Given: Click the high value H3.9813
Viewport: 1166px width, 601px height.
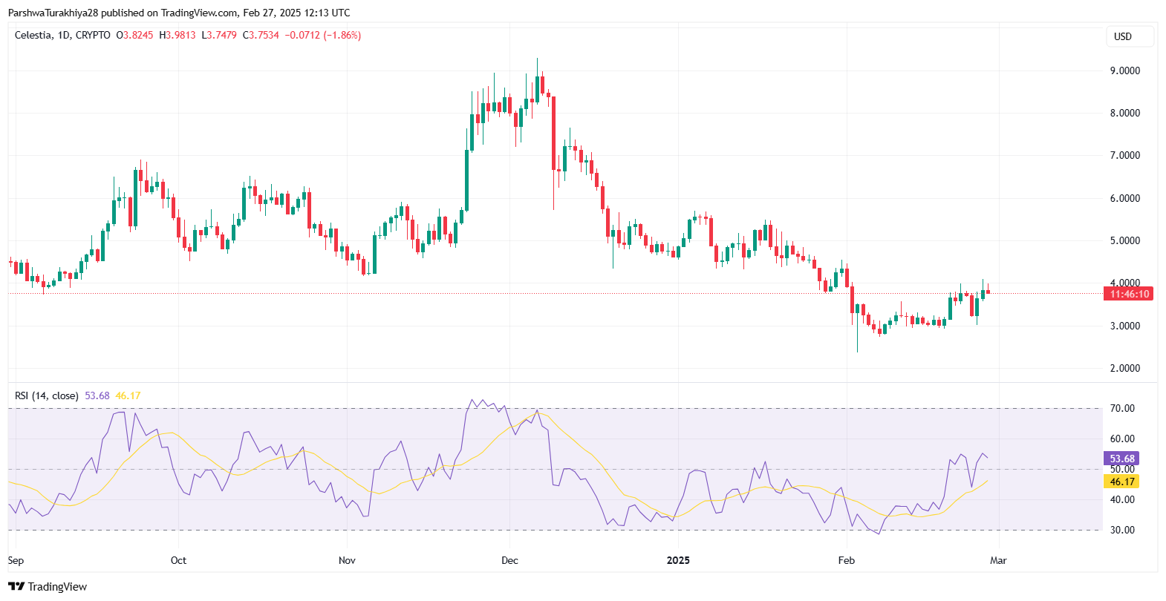Looking at the screenshot, I should 177,35.
